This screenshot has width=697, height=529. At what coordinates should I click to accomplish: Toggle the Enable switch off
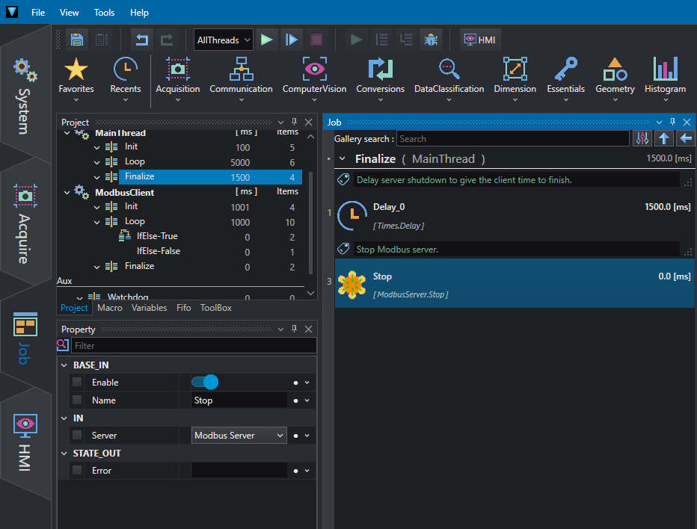(x=205, y=382)
